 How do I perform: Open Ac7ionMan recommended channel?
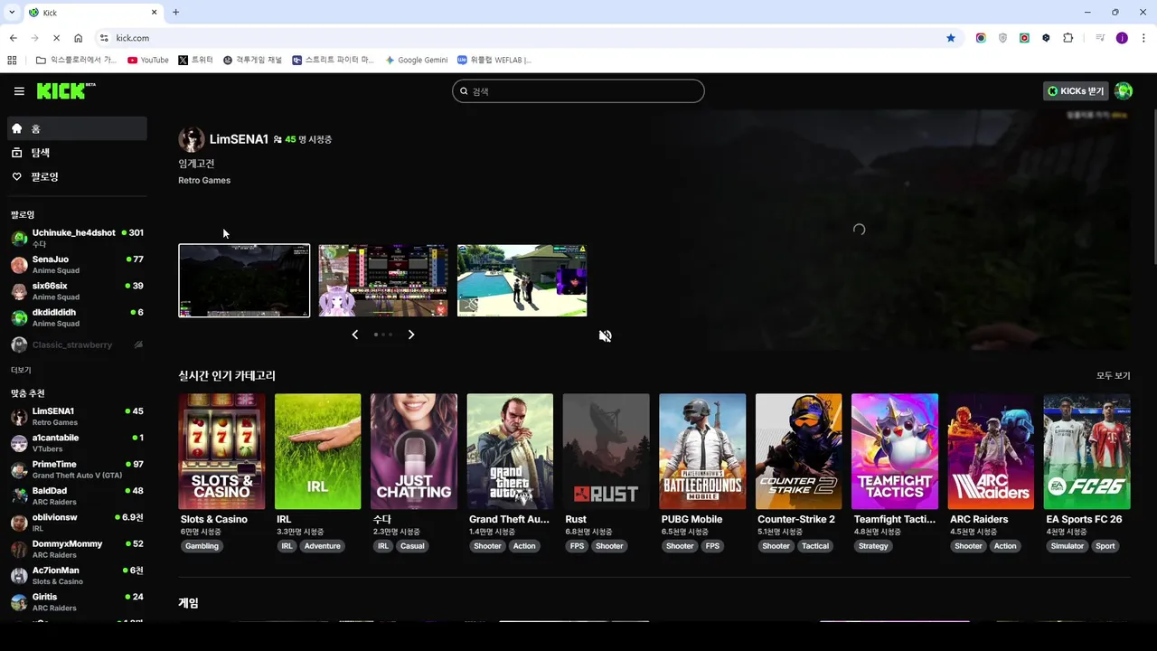77,575
